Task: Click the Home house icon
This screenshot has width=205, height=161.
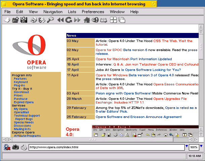Action: [x=87, y=20]
